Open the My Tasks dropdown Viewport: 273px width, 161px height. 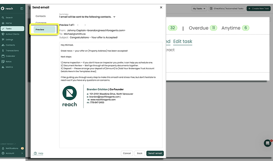pos(199,9)
